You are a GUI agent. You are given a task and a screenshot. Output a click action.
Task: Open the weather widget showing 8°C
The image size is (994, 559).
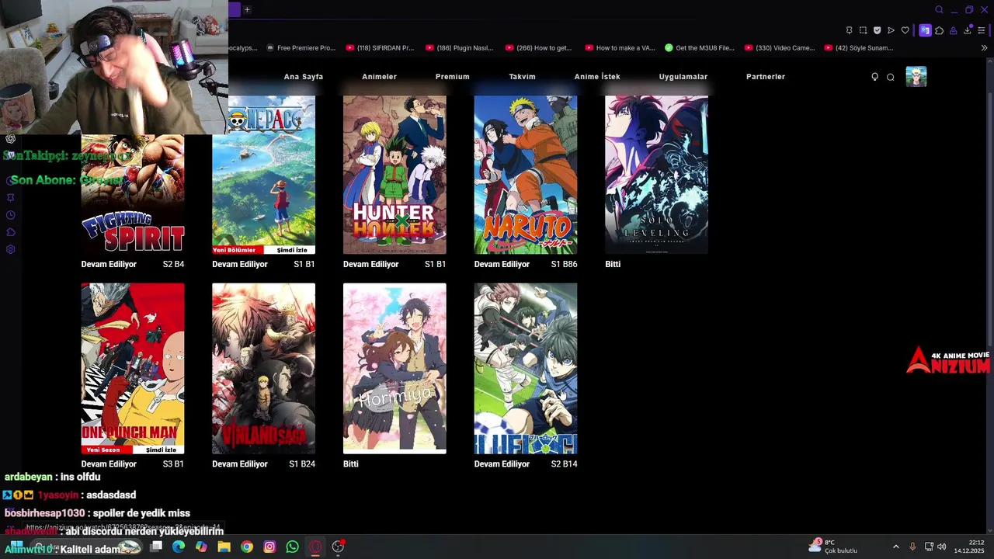point(832,547)
